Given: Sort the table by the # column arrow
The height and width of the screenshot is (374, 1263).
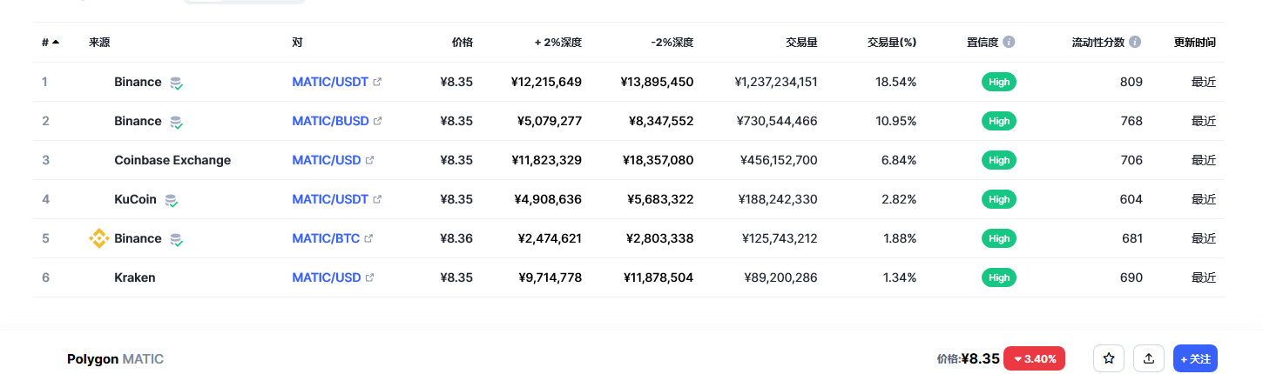Looking at the screenshot, I should click(56, 42).
